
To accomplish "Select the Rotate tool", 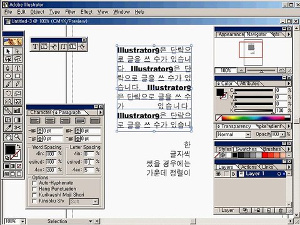I will pos(8,93).
